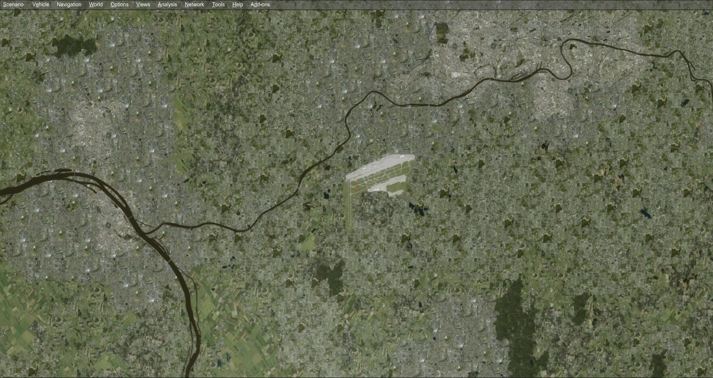Open the Help menu

tap(237, 4)
